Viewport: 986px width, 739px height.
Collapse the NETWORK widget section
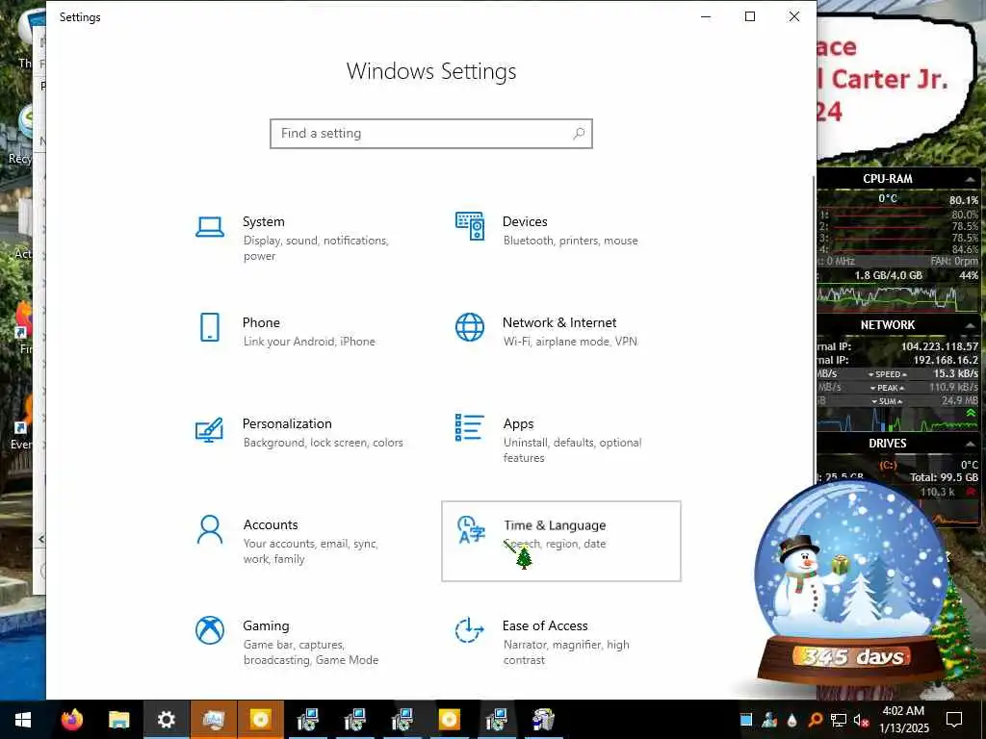[971, 325]
